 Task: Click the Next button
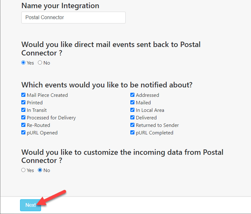(31, 205)
